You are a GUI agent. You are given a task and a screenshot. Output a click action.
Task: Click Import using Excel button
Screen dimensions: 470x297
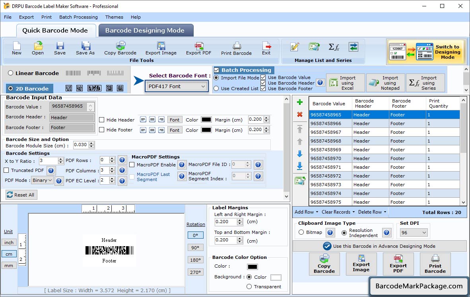(x=345, y=83)
